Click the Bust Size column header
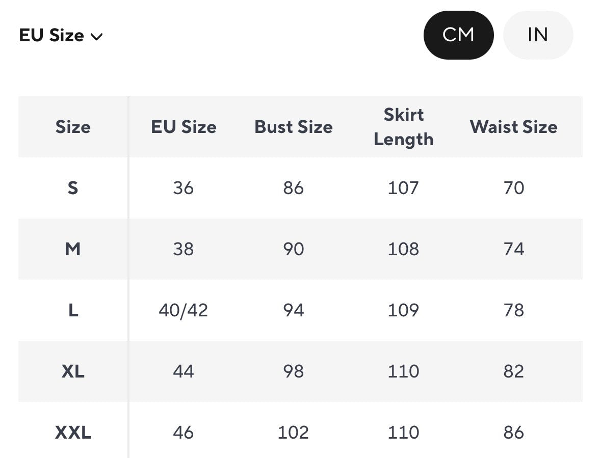 [x=294, y=127]
